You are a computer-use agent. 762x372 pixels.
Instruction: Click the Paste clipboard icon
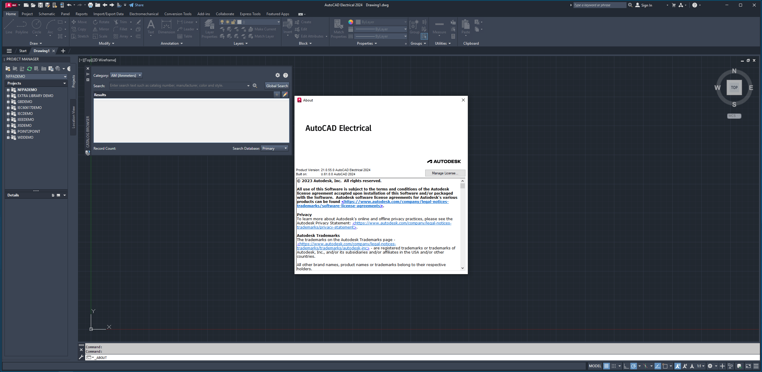point(465,26)
